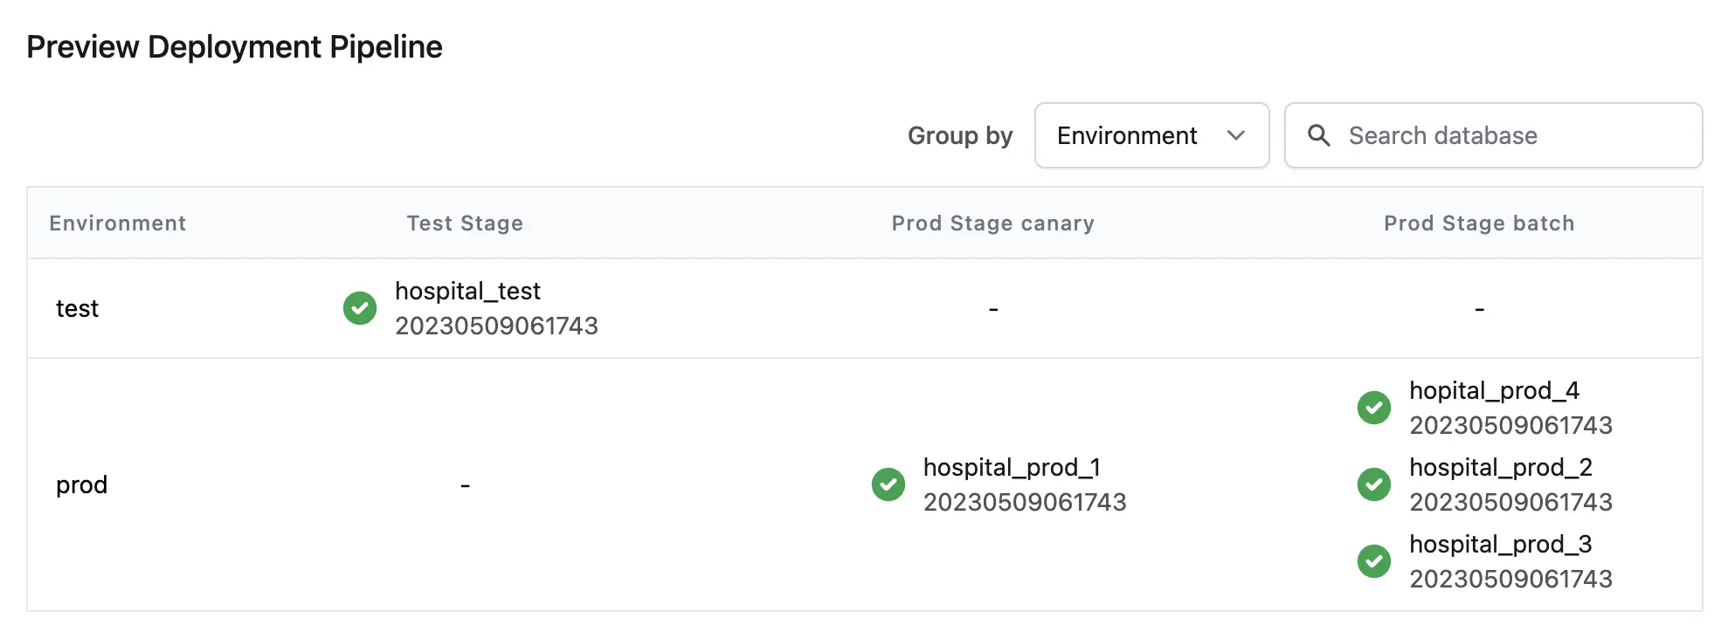Click the green check beside hospital_prod_2

coord(1374,484)
